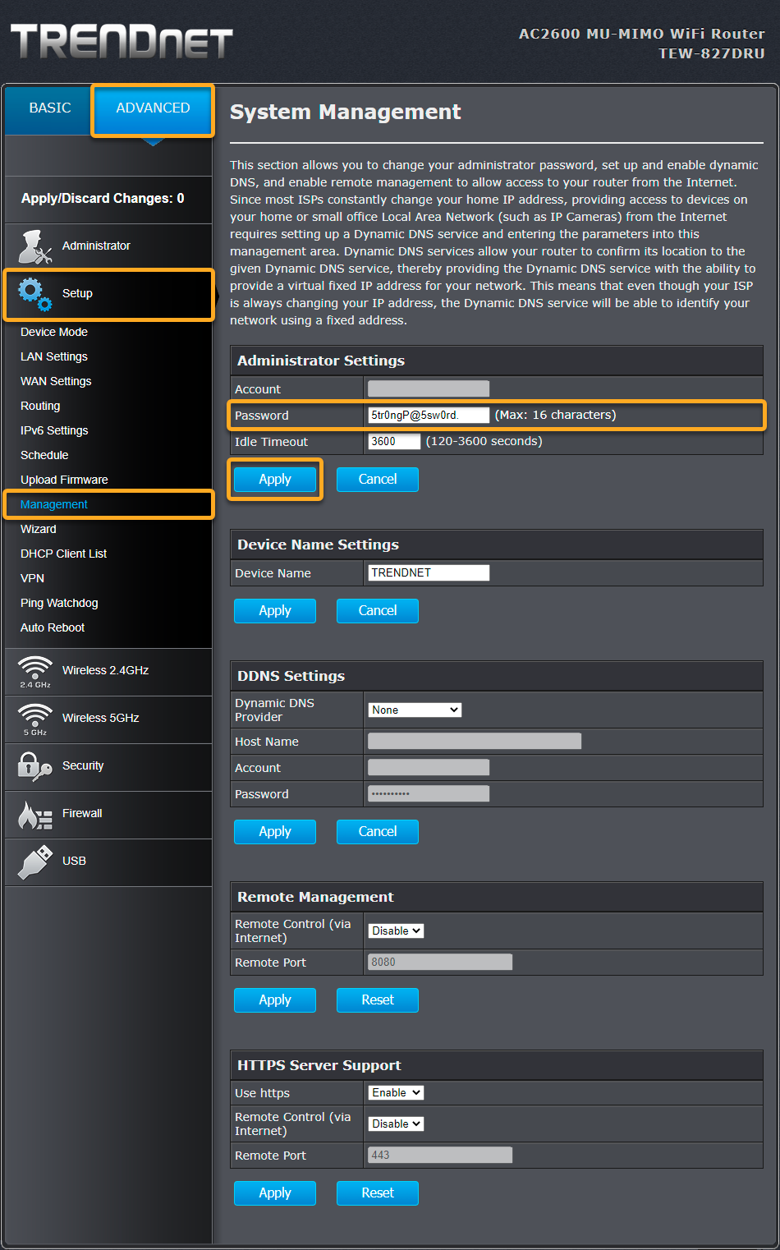Expand the HTTPS Remote Control dropdown
This screenshot has height=1250, width=780.
click(396, 1124)
